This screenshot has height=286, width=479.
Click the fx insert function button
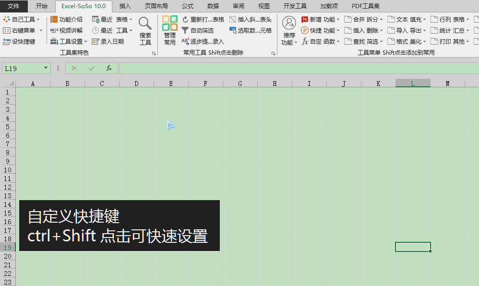pos(109,68)
